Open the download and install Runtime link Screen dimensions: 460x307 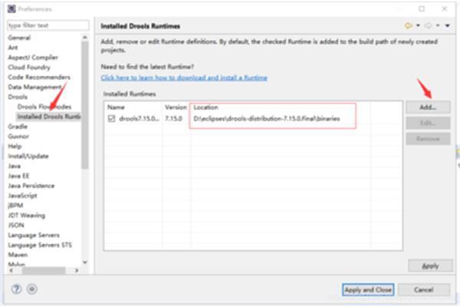click(x=184, y=78)
